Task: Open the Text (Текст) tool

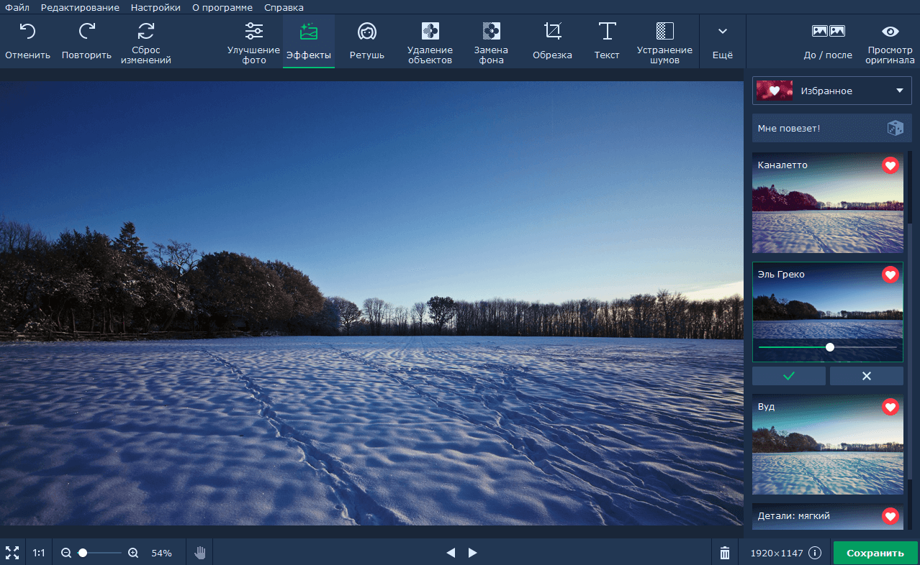Action: tap(607, 41)
